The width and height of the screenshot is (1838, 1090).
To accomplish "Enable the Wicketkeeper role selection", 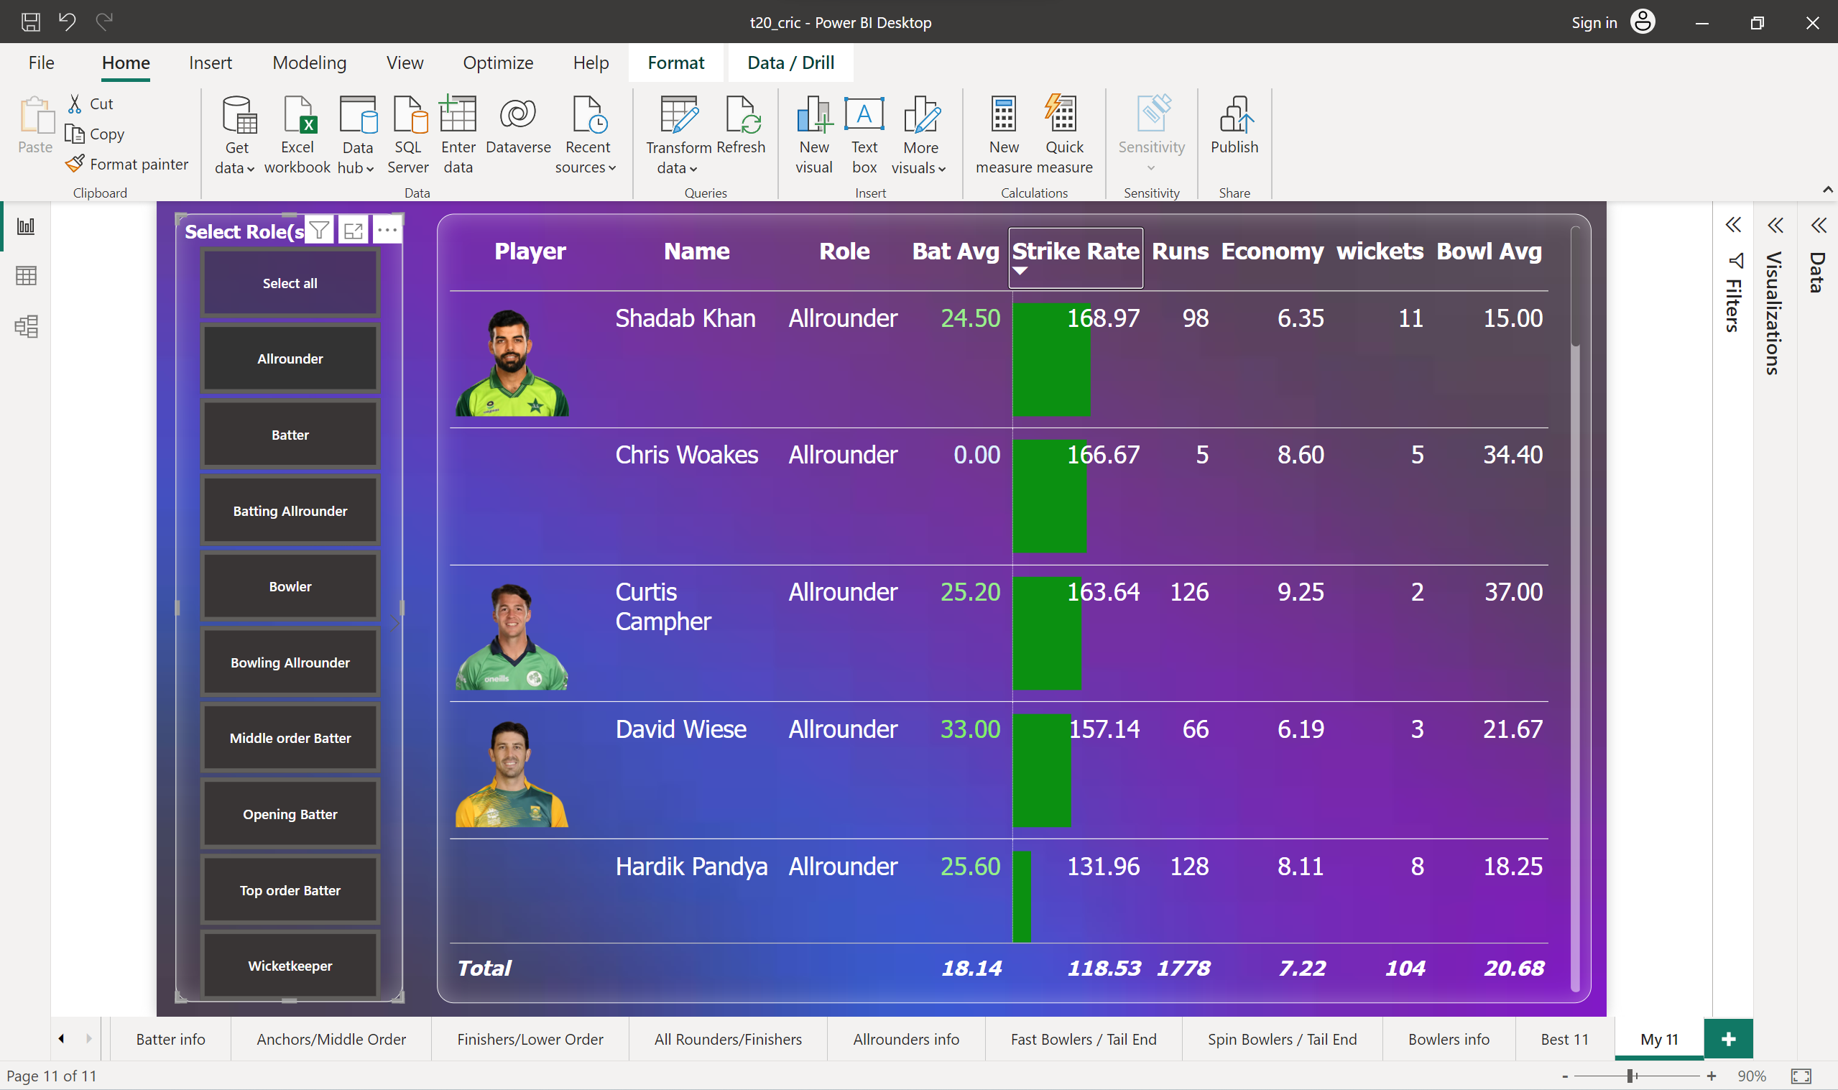I will tap(290, 965).
